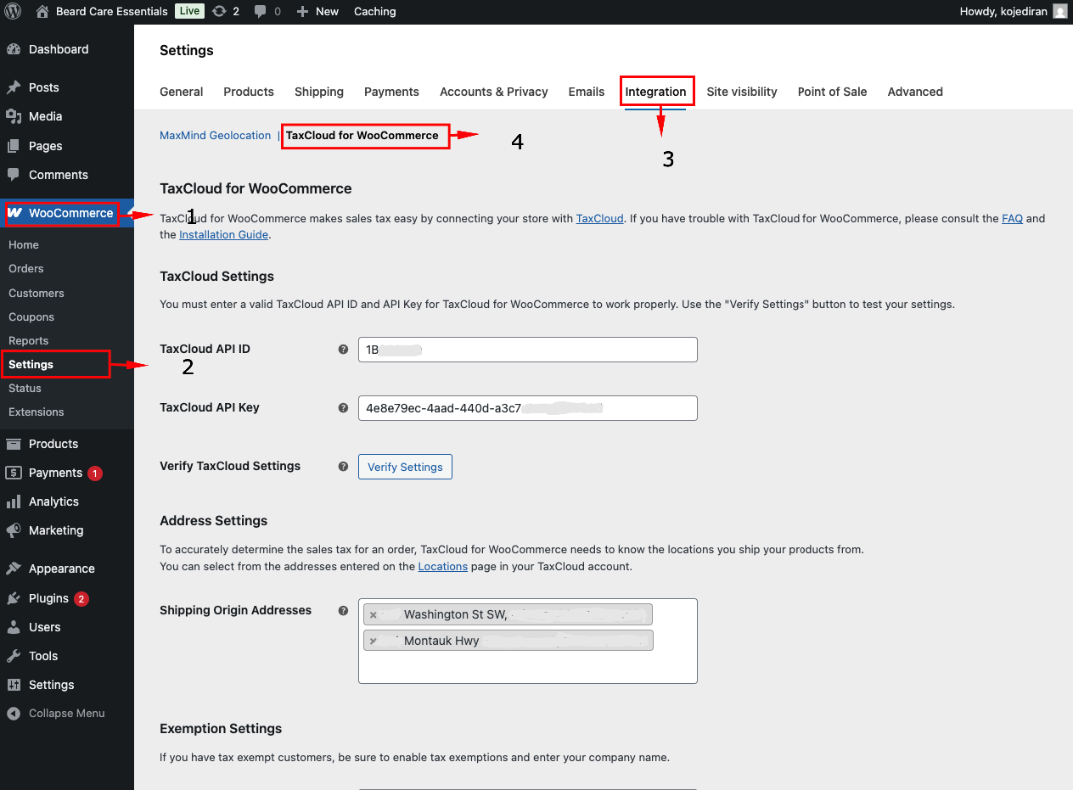Screen dimensions: 1073x790
Task: Open the Site visibility tab
Action: (742, 92)
